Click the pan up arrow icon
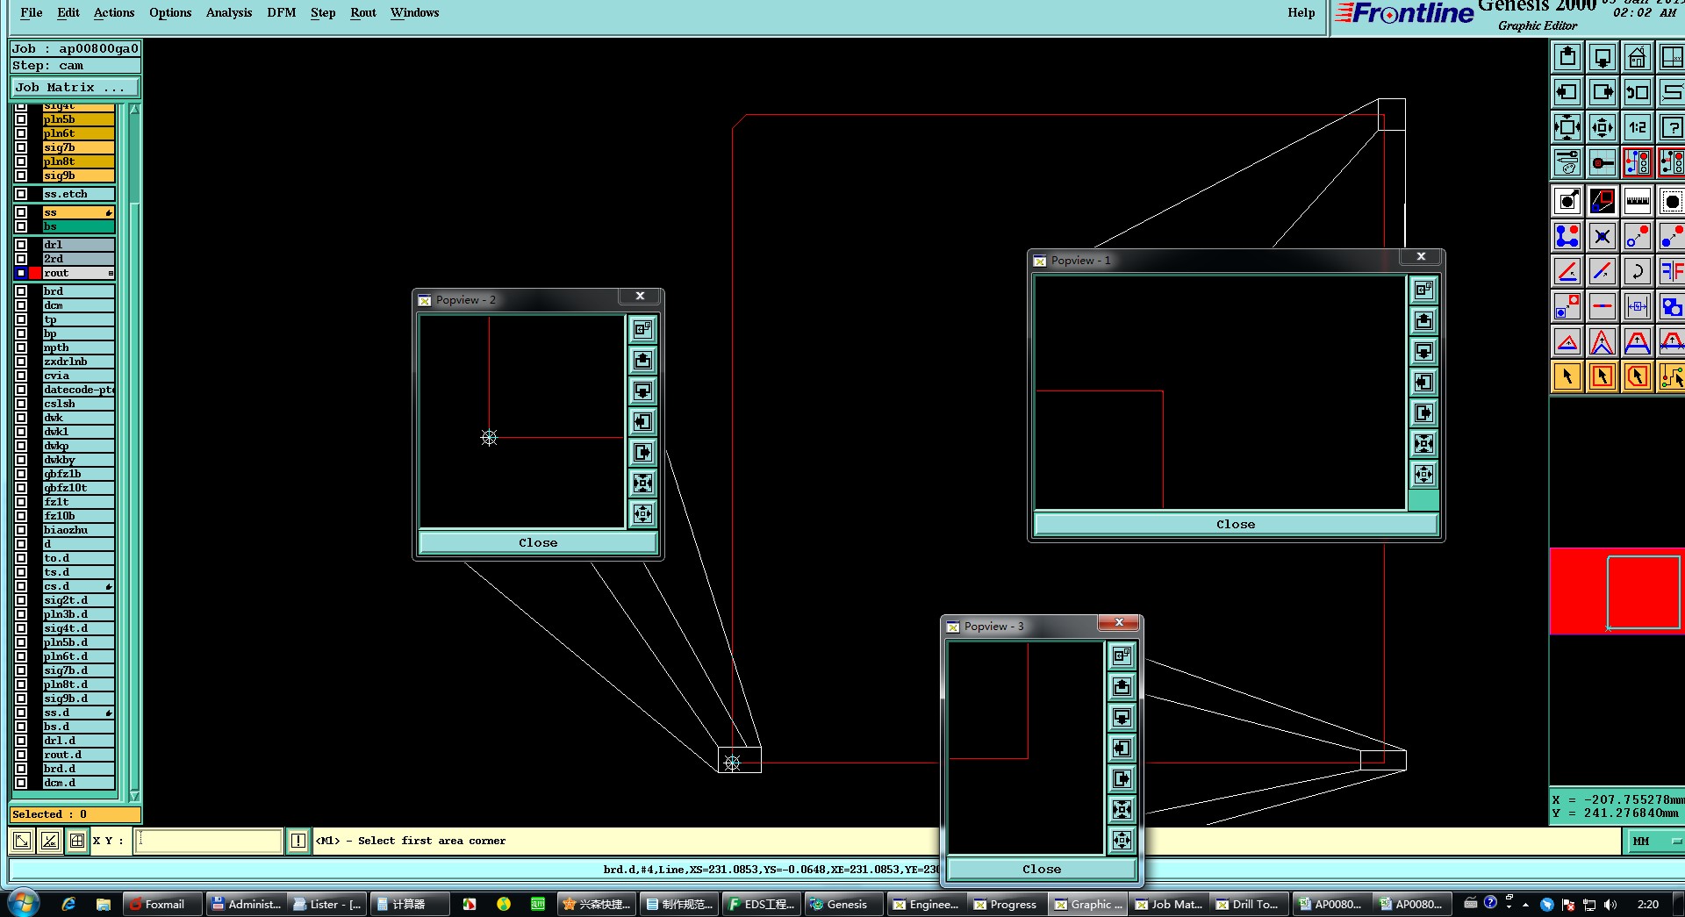 tap(1567, 57)
